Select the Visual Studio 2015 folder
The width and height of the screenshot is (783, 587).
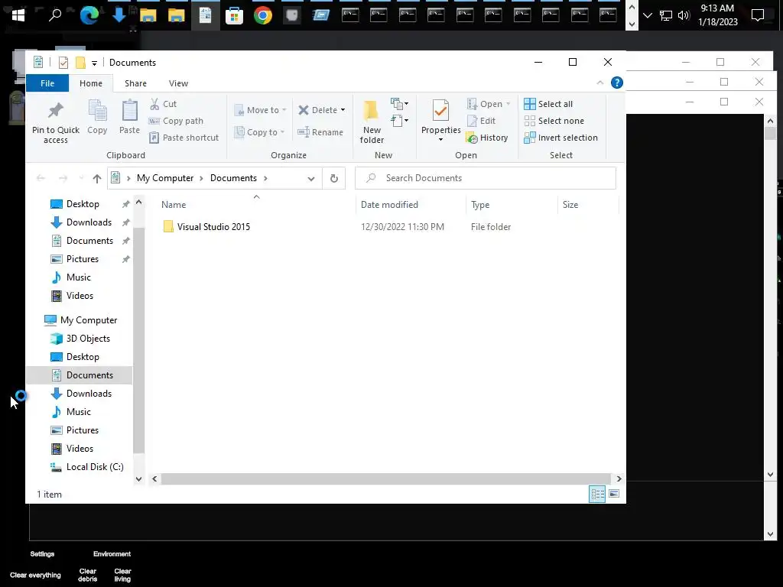click(214, 226)
